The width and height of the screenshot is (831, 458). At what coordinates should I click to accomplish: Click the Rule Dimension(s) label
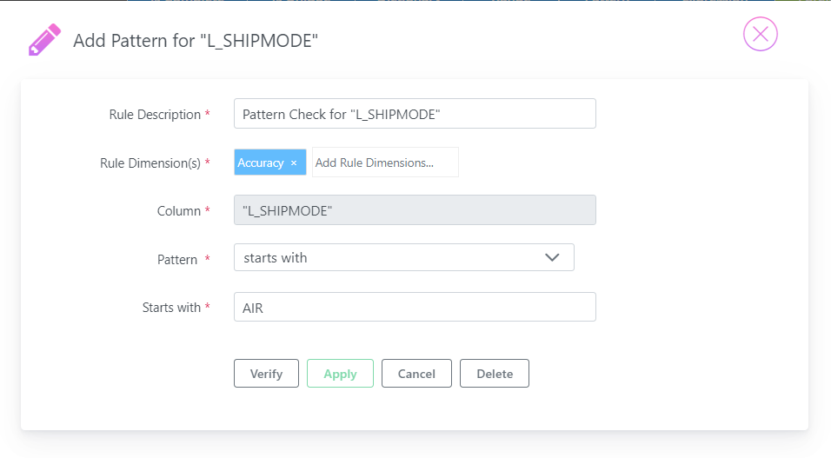[150, 163]
